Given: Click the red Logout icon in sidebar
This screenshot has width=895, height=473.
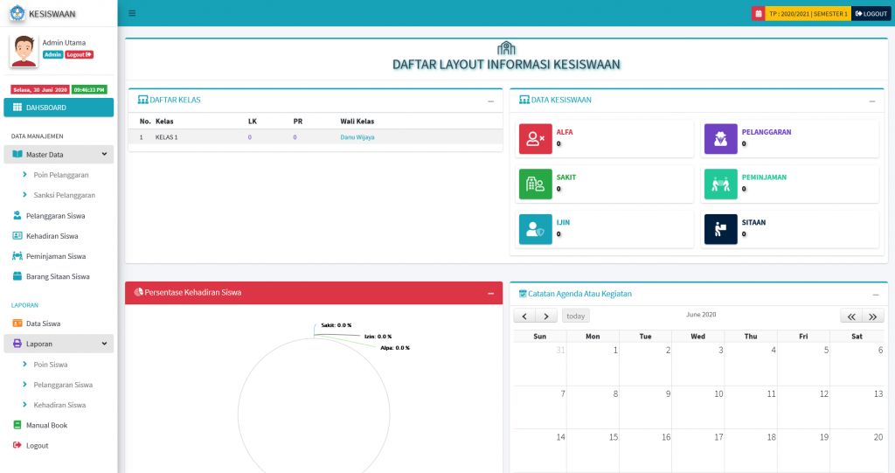Looking at the screenshot, I should [17, 444].
